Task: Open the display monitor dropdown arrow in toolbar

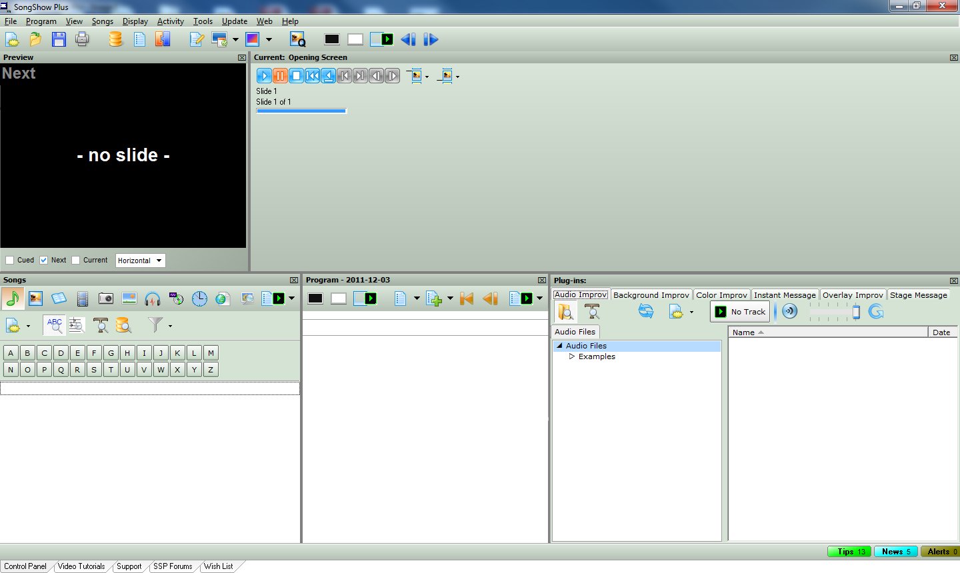Action: pos(235,39)
